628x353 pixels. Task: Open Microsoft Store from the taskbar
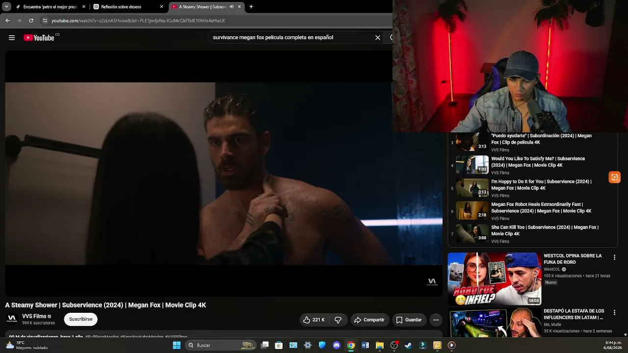pyautogui.click(x=279, y=345)
